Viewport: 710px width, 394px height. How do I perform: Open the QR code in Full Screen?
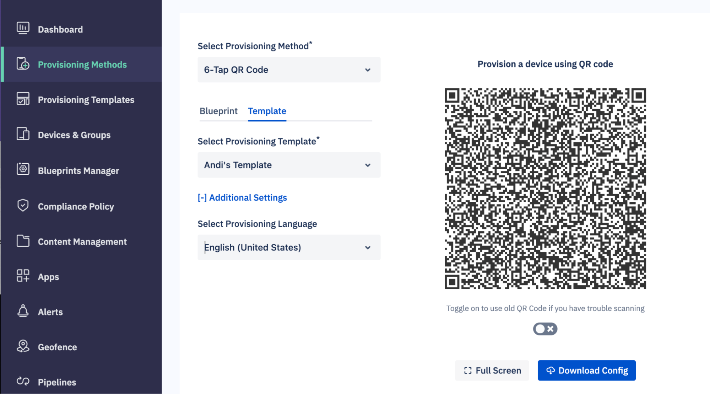(x=492, y=370)
